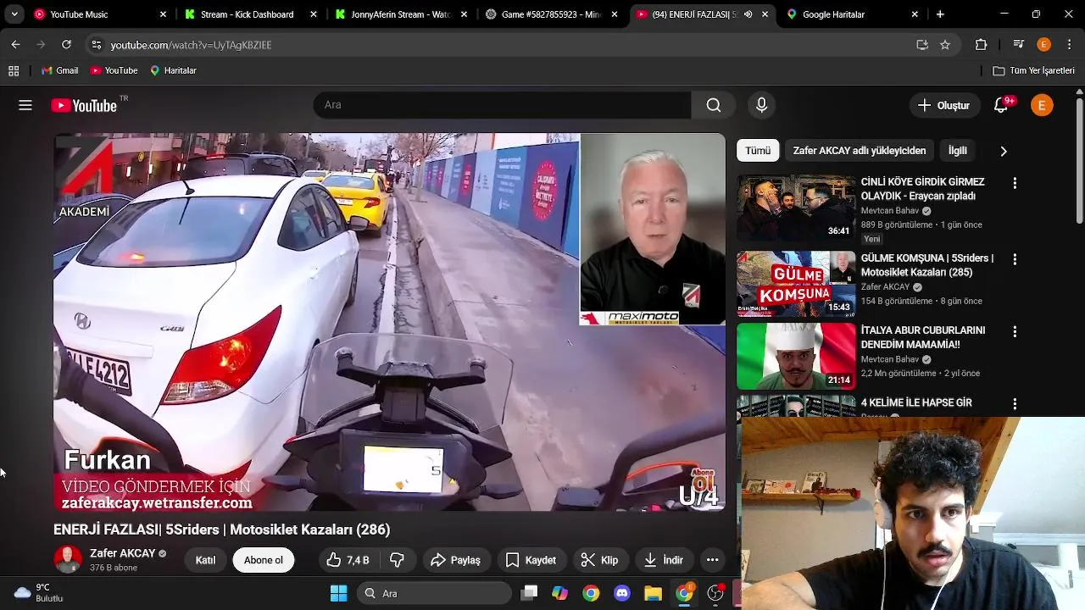The width and height of the screenshot is (1085, 610).
Task: Open the YouTube hamburger guide menu
Action: [x=25, y=105]
